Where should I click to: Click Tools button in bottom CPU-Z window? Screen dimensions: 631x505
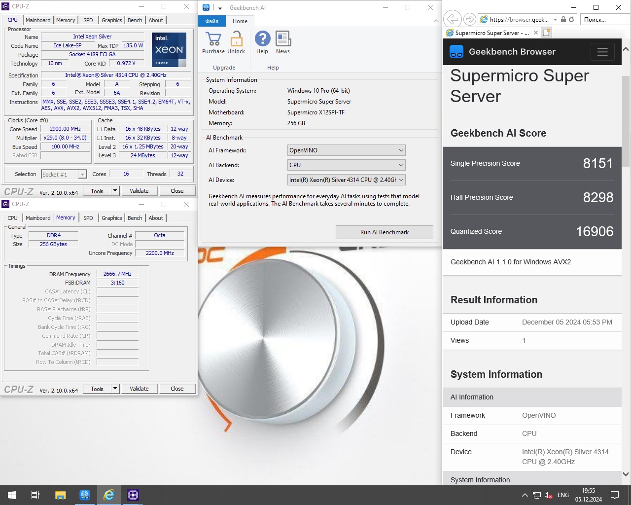coord(97,389)
